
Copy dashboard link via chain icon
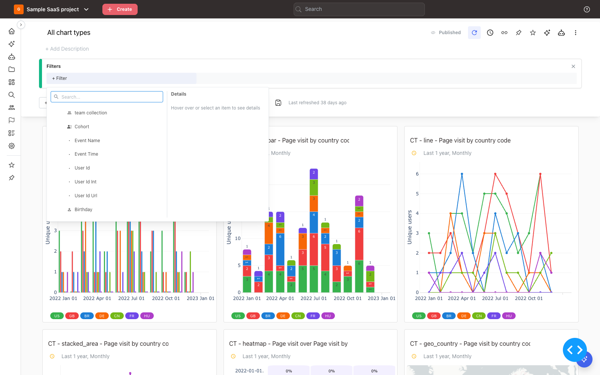point(504,33)
